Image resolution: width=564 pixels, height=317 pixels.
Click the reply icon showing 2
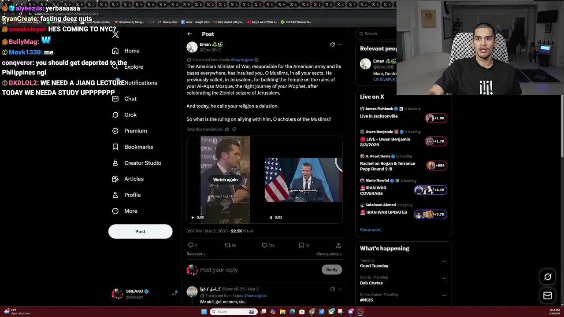(x=191, y=245)
